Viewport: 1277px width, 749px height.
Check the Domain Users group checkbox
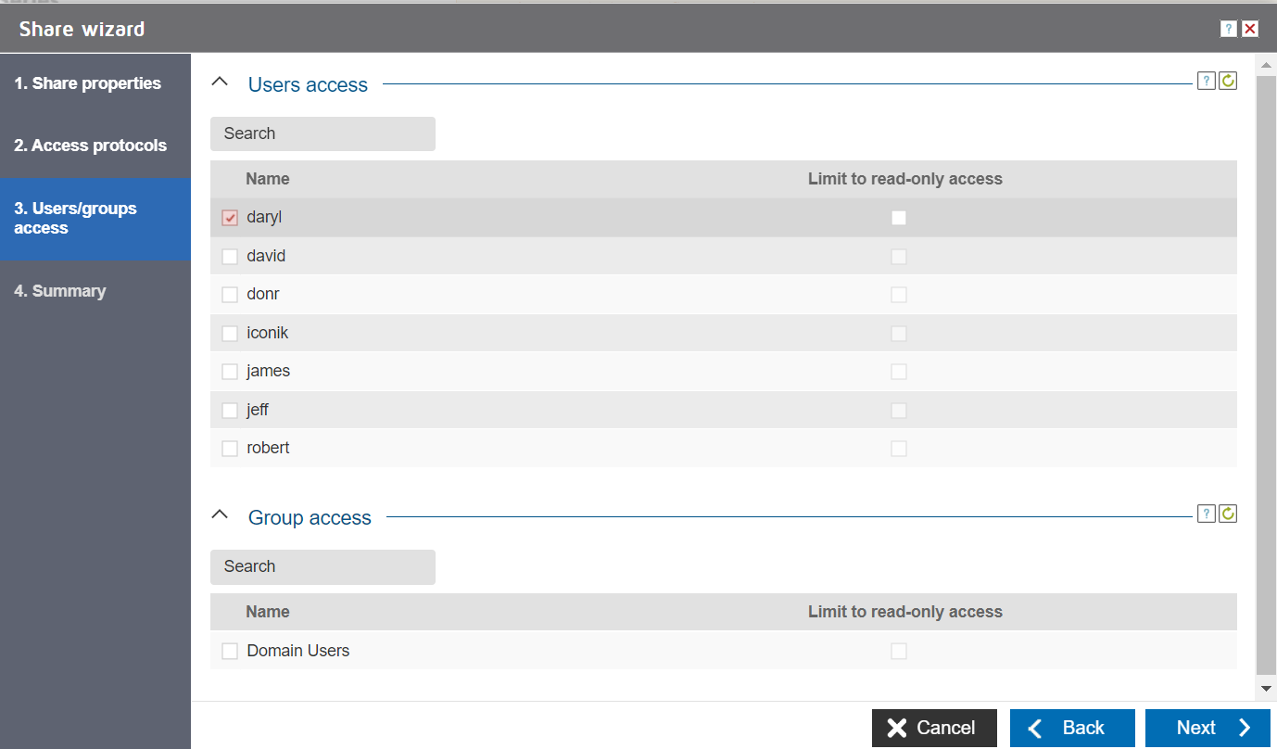pyautogui.click(x=230, y=652)
